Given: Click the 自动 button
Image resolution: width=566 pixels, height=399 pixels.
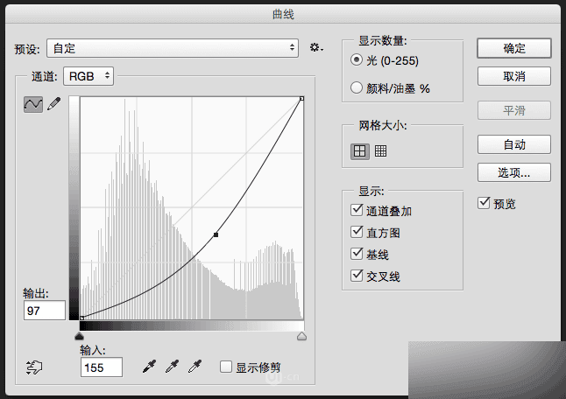Looking at the screenshot, I should click(514, 144).
